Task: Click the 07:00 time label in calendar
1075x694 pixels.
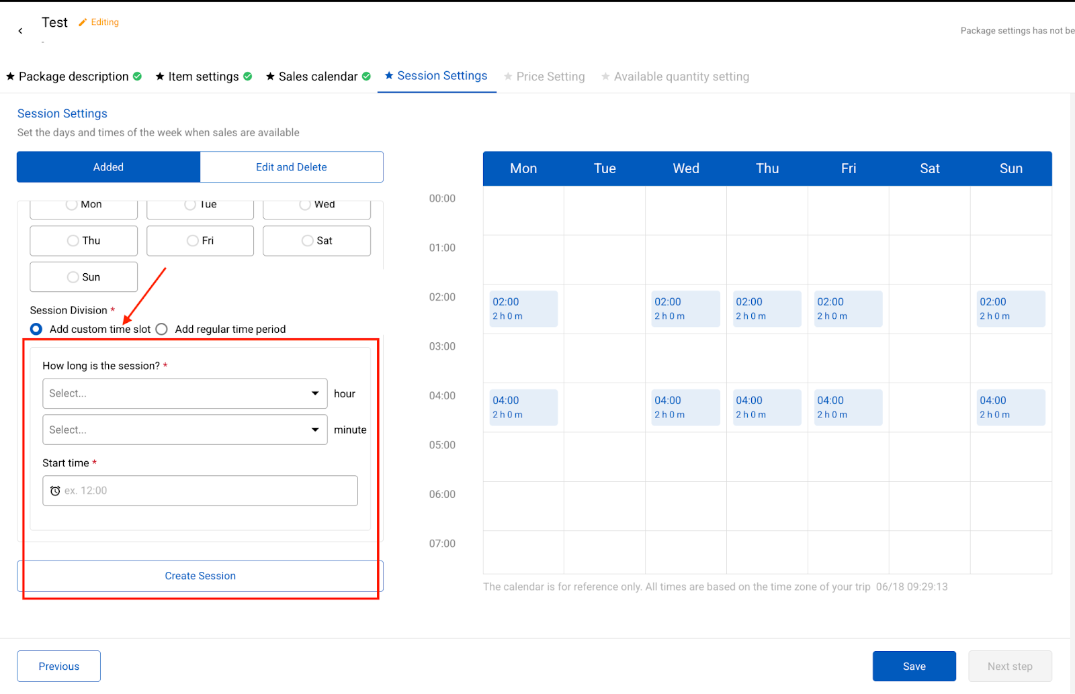Action: (x=442, y=544)
